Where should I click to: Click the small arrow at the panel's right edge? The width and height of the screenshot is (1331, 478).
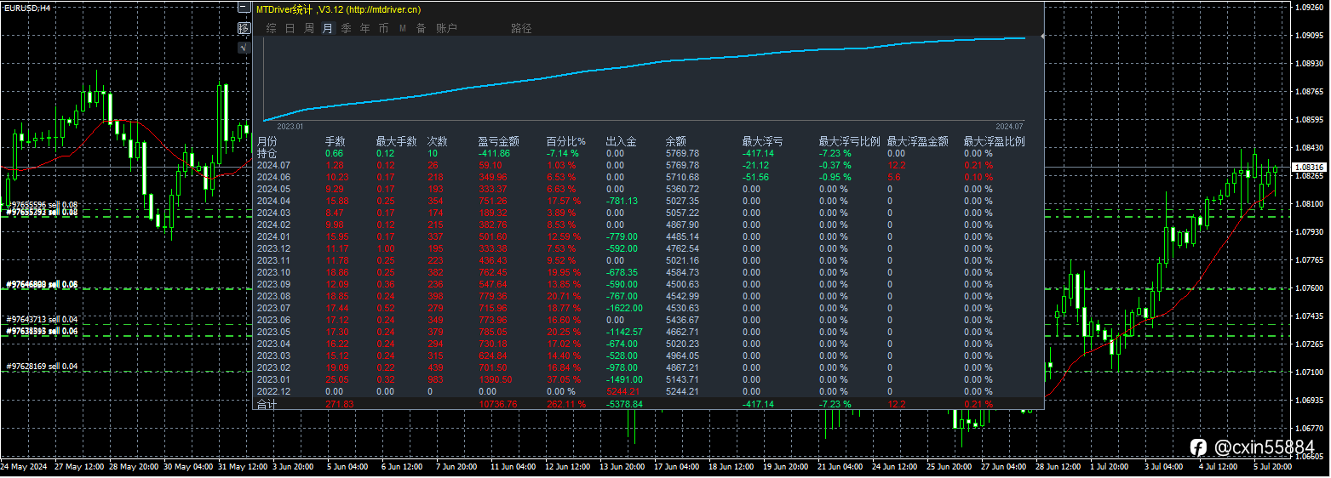pos(1043,37)
